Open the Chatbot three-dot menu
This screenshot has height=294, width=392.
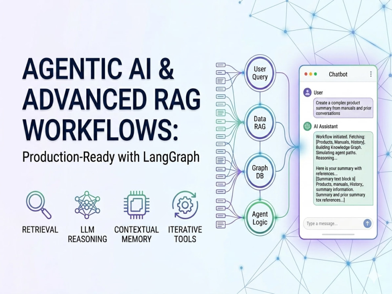[371, 74]
